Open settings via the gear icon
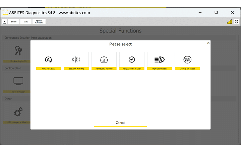The image size is (241, 152). click(x=237, y=22)
